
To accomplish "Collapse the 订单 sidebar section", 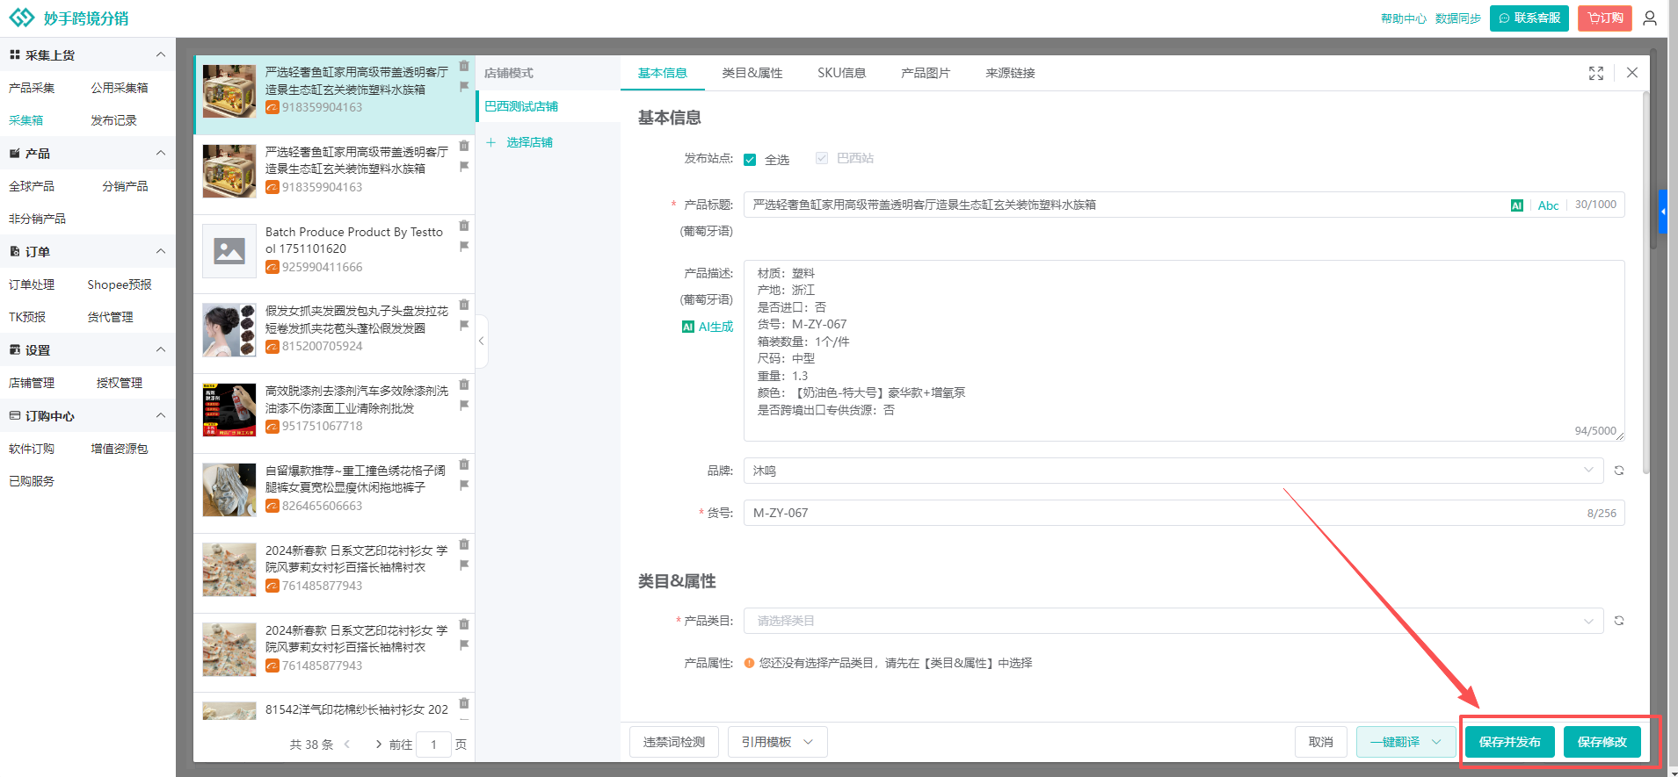I will 161,251.
